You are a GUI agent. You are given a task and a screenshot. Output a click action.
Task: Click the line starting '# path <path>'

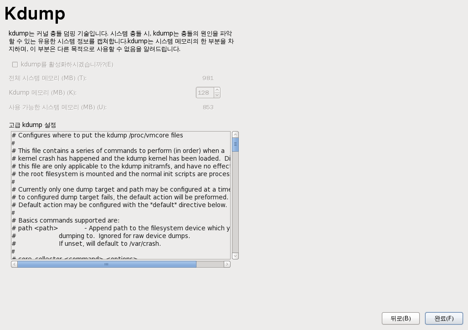tap(121, 228)
